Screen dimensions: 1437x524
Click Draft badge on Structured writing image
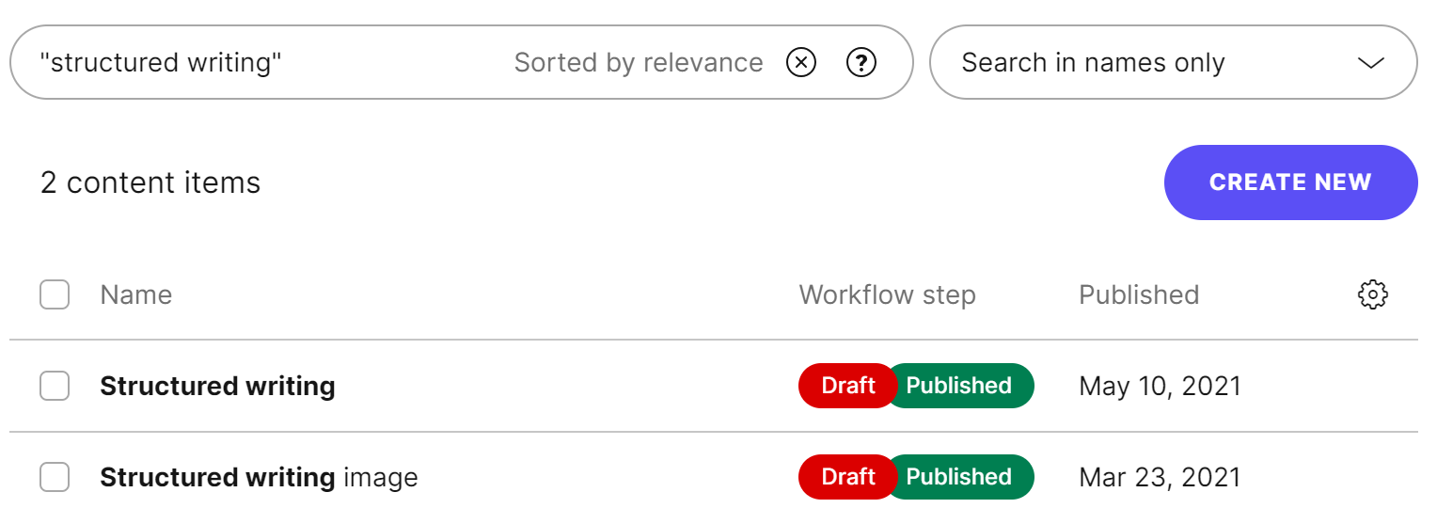846,477
